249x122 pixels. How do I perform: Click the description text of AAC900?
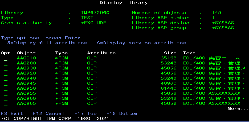(215, 68)
